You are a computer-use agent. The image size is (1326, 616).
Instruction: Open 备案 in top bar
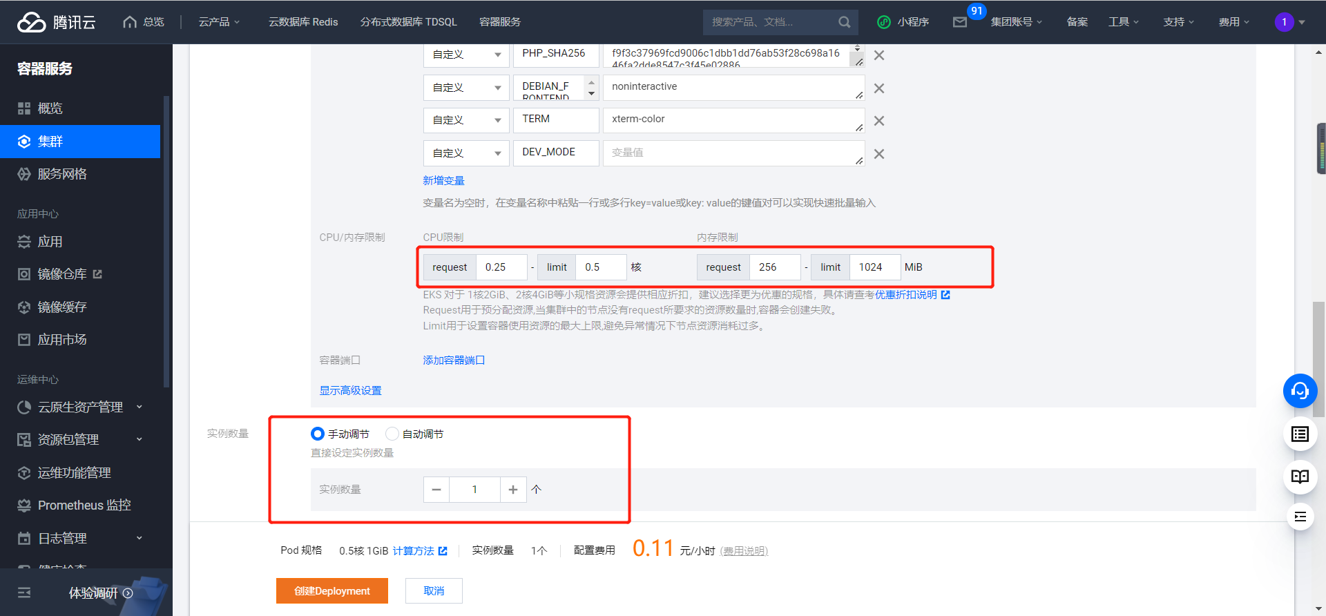1077,22
